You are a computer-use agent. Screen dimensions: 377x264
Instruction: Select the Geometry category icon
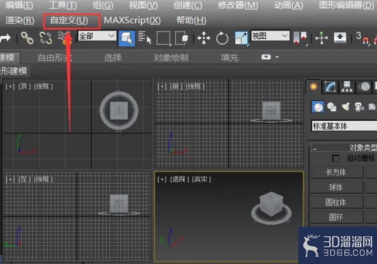tap(318, 107)
